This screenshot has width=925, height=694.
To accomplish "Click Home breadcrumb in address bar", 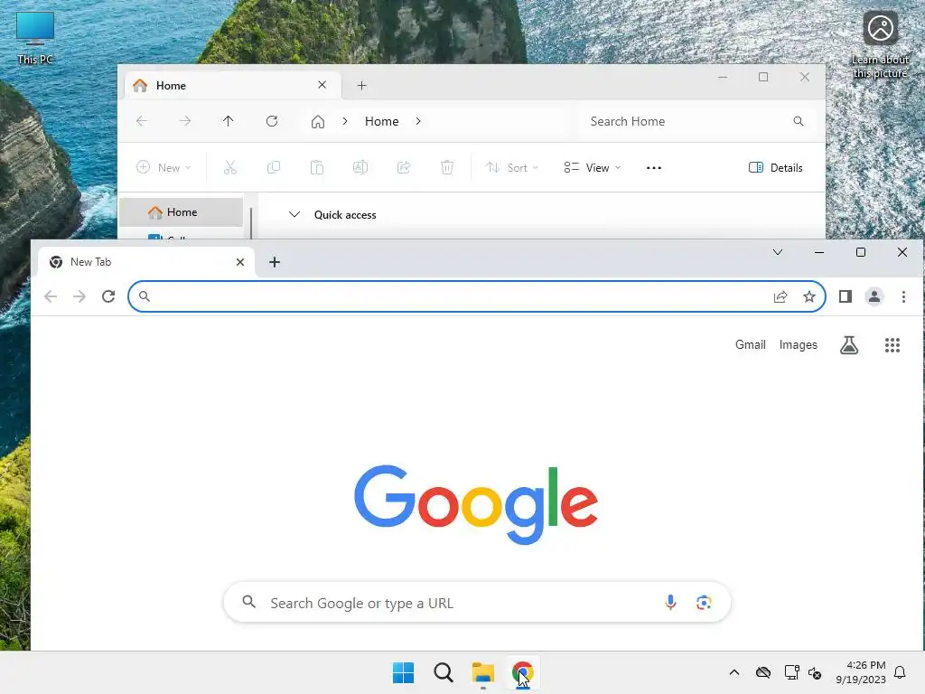I will [382, 121].
